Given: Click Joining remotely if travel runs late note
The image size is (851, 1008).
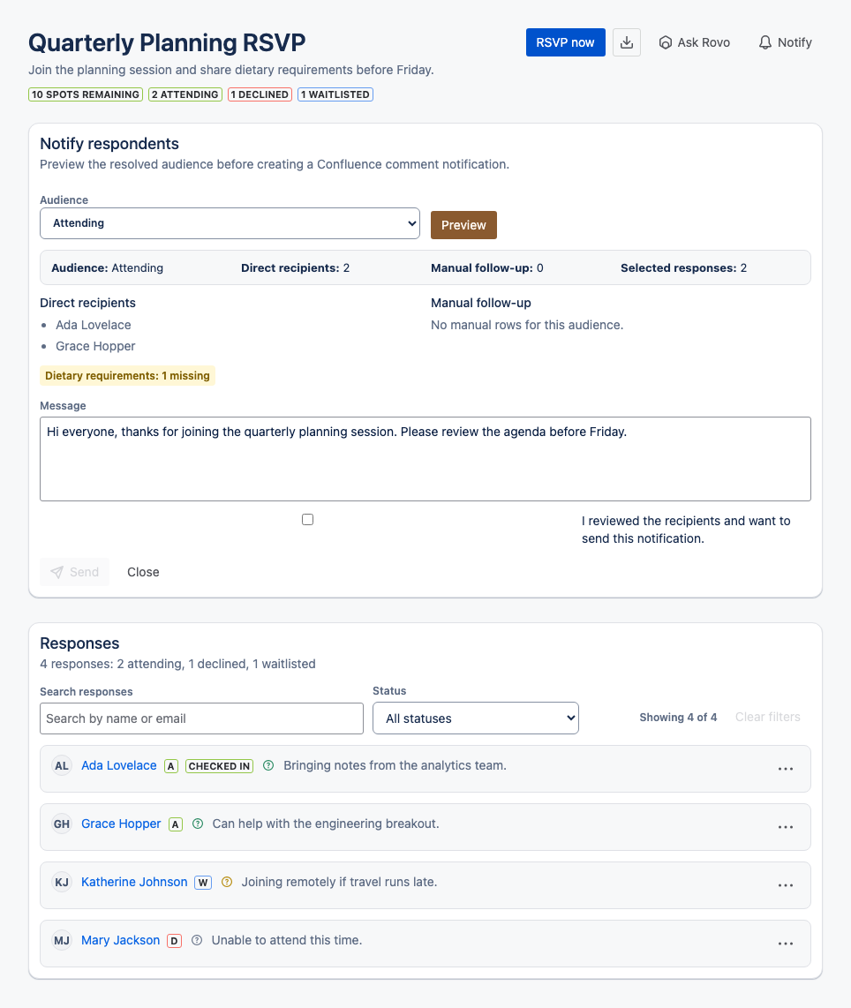Looking at the screenshot, I should (339, 882).
